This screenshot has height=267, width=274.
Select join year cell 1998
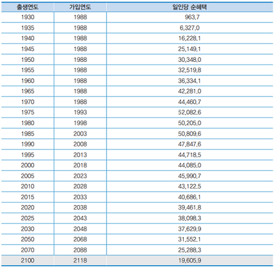click(x=80, y=123)
